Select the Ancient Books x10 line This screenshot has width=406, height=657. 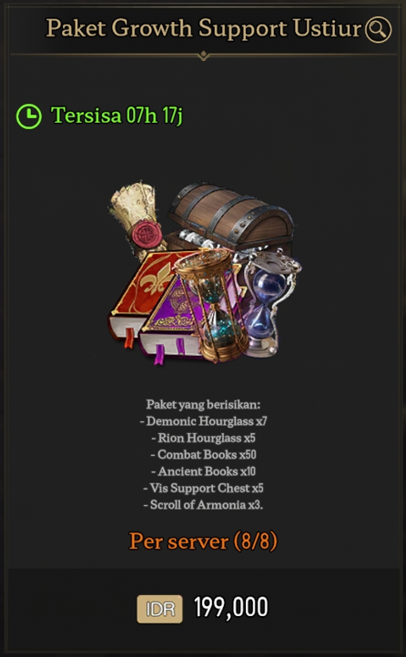click(203, 471)
